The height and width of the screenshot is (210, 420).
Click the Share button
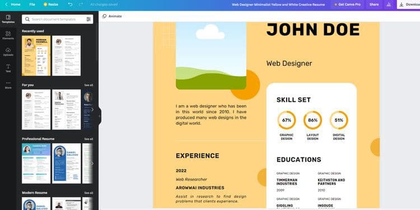click(x=374, y=4)
